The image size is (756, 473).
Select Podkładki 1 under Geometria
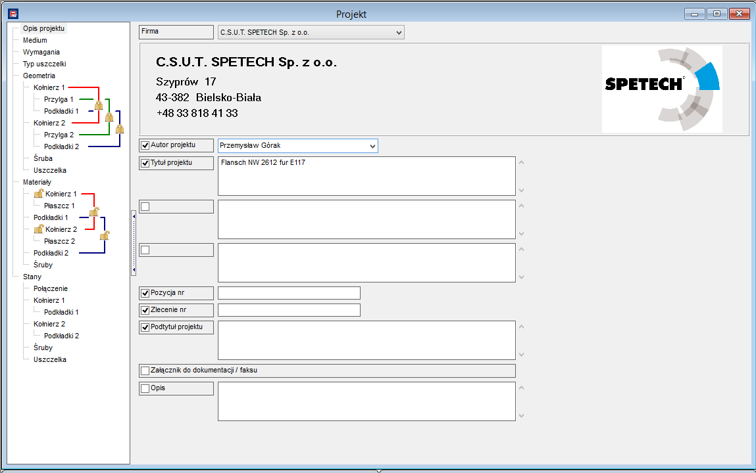tap(61, 111)
